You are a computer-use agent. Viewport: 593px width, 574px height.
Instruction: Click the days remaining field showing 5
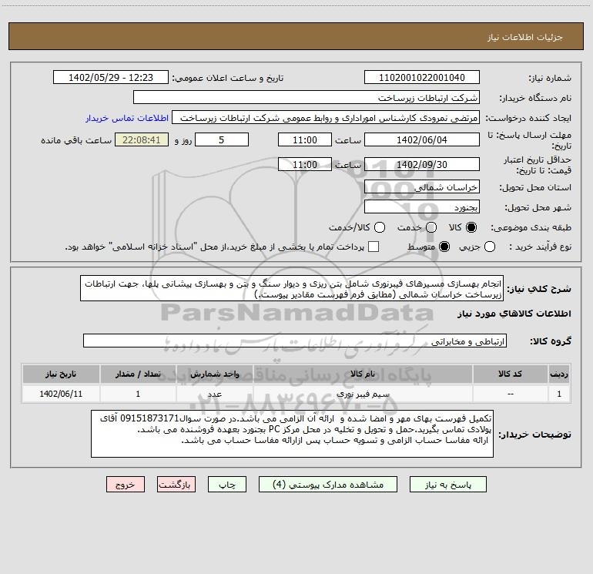[x=222, y=139]
